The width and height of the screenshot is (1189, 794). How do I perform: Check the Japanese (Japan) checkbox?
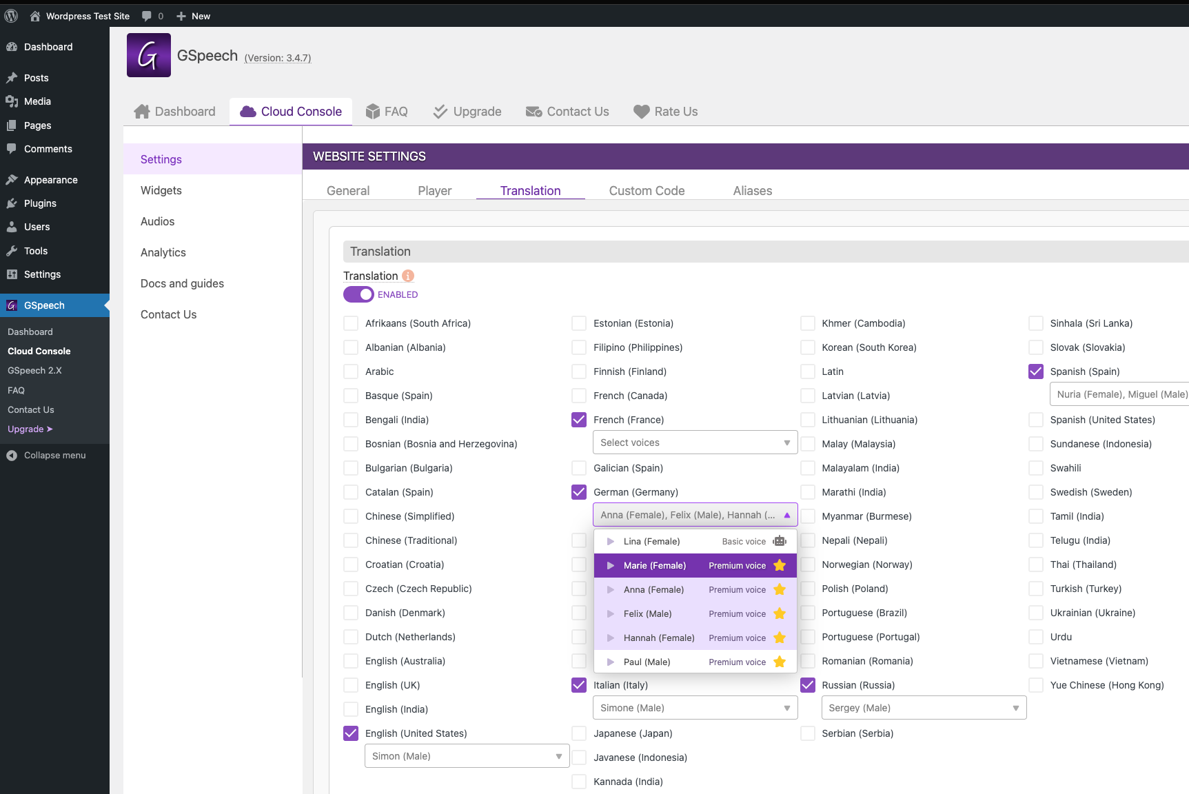click(579, 733)
